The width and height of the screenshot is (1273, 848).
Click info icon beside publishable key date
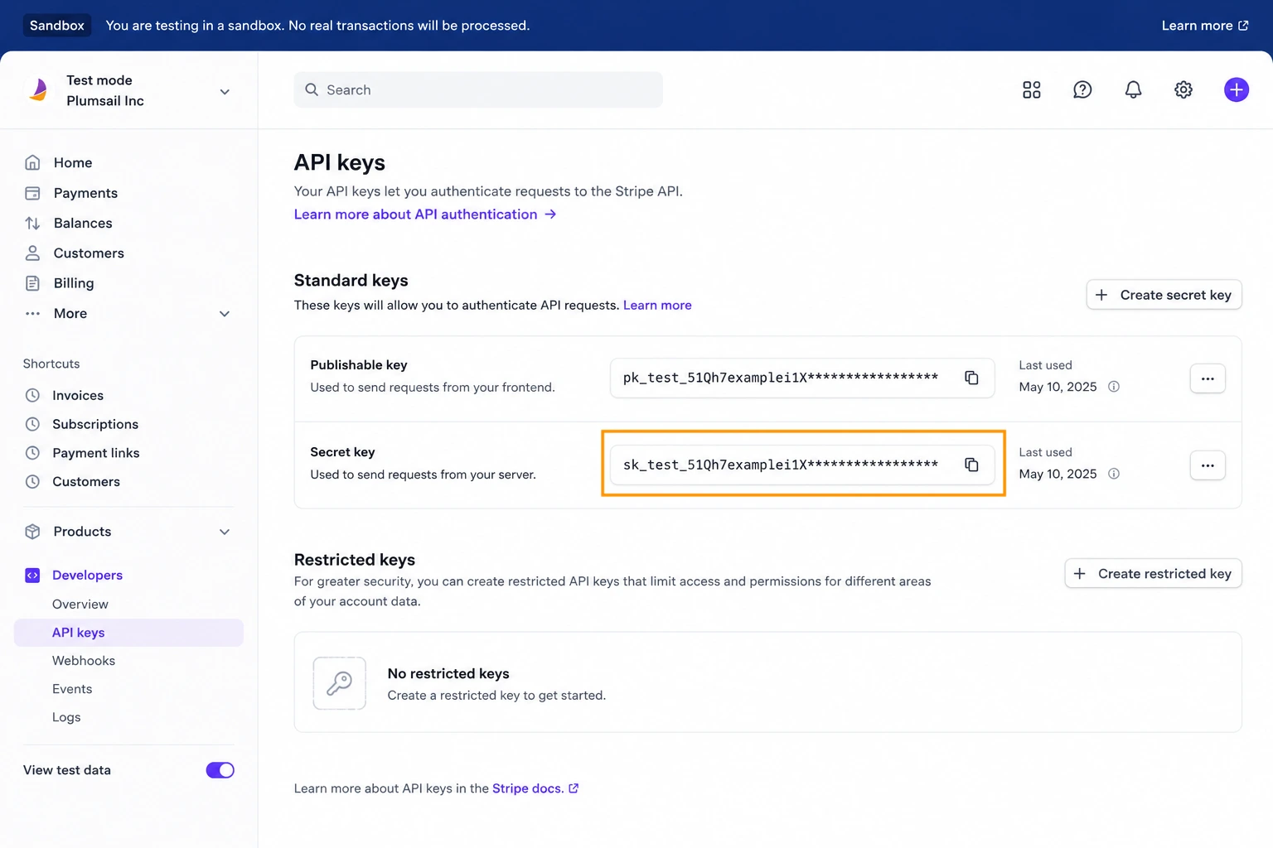(1114, 387)
